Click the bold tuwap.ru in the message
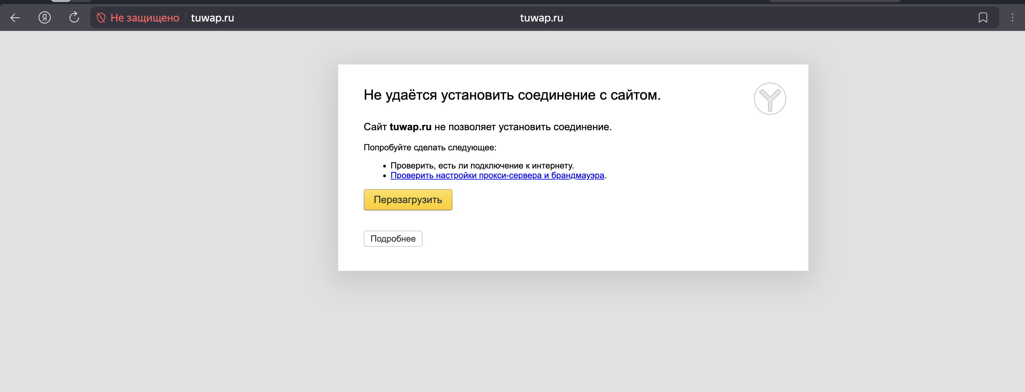Image resolution: width=1025 pixels, height=392 pixels. coord(410,127)
